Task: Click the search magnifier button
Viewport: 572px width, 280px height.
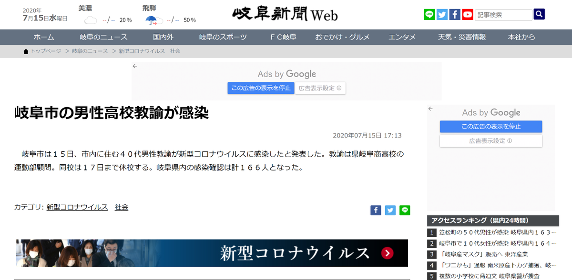Action: (539, 14)
